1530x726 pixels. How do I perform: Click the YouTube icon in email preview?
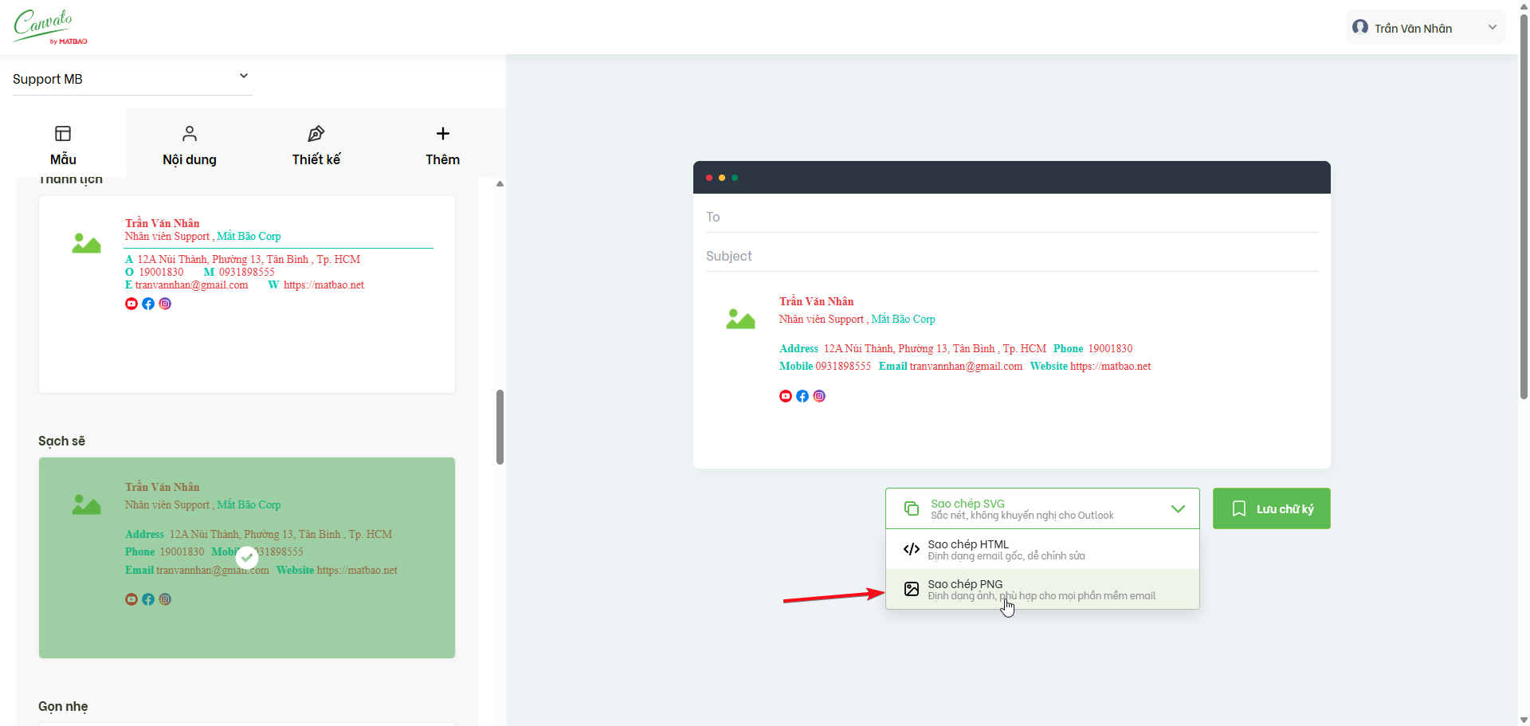tap(786, 396)
